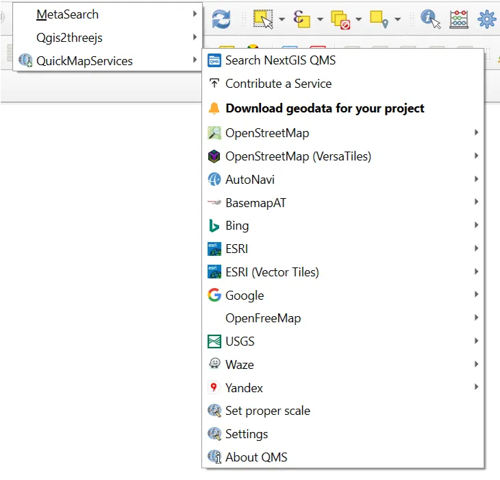Viewport: 500px width, 480px height.
Task: Open the BasemapAT submenu
Action: [343, 203]
